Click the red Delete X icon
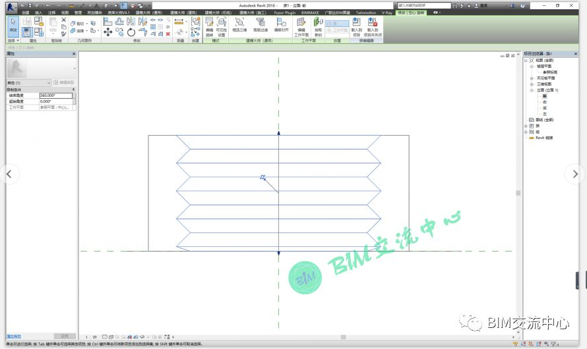 (168, 34)
